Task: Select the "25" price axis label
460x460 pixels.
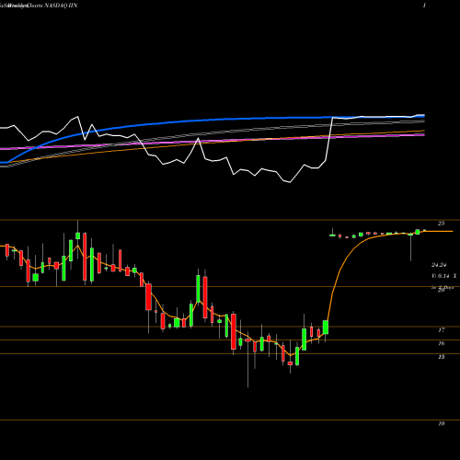Action: coord(441,224)
